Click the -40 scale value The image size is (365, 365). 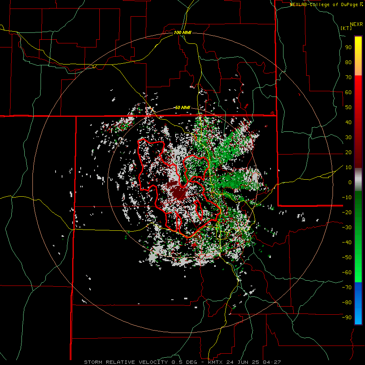tap(347, 243)
